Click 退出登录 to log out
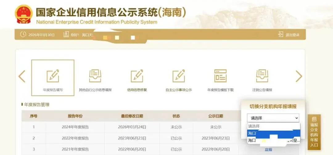The image size is (333, 155). [292, 35]
